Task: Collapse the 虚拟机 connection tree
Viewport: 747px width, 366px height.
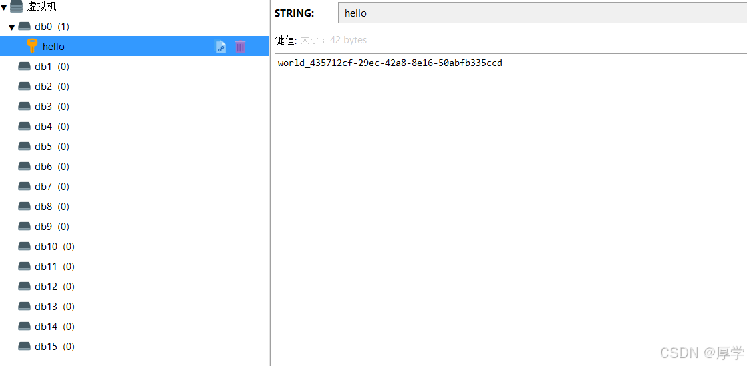Action: click(4, 7)
